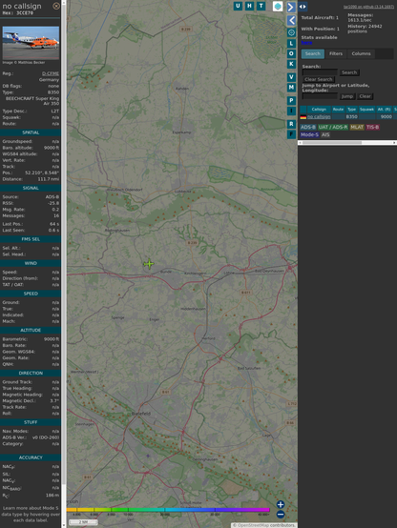Viewport: 397px width, 528px height.
Task: Toggle the T track button
Action: point(261,6)
